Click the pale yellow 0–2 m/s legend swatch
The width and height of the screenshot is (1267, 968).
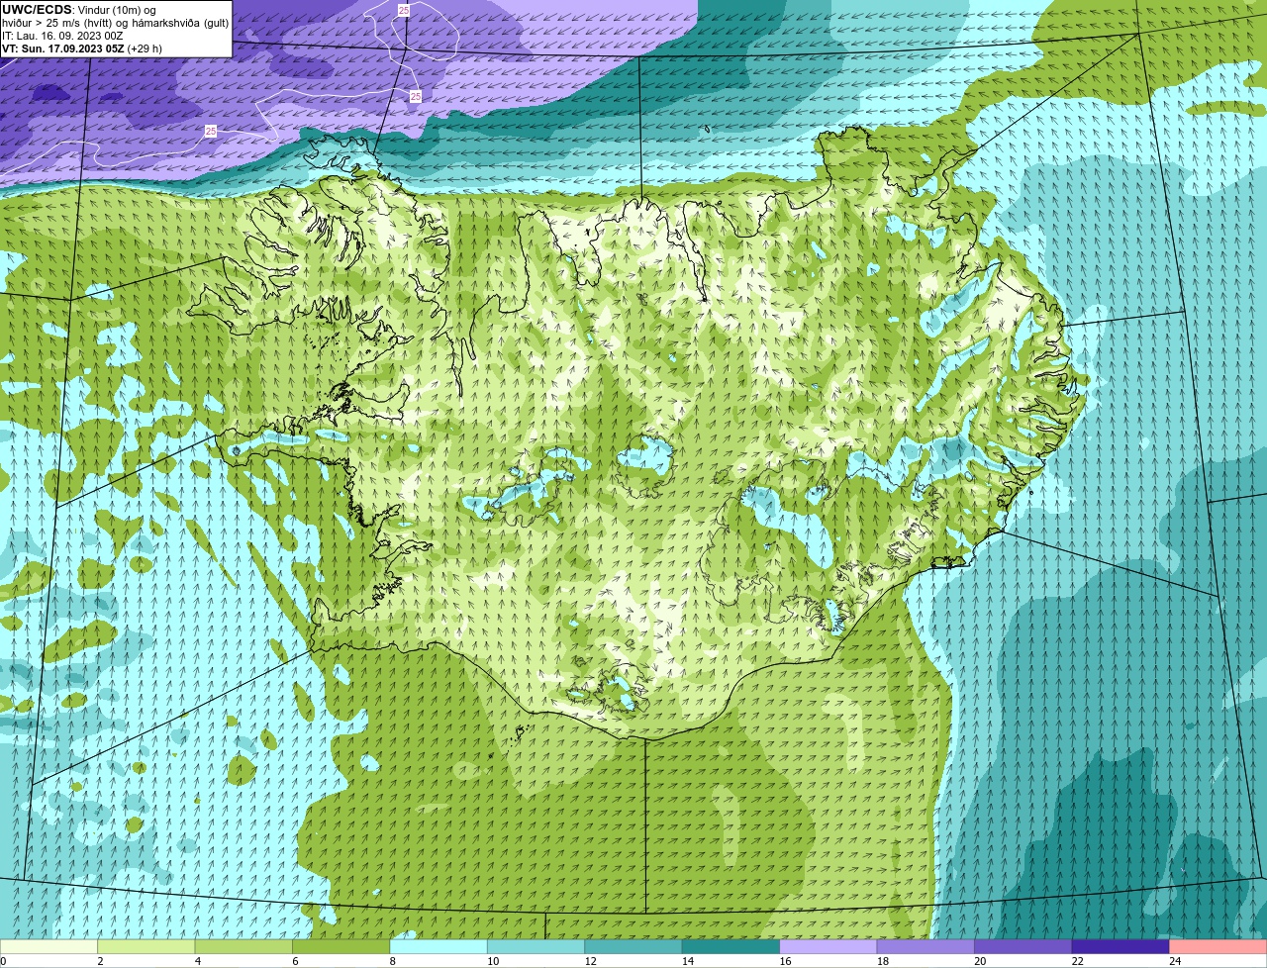coord(49,947)
